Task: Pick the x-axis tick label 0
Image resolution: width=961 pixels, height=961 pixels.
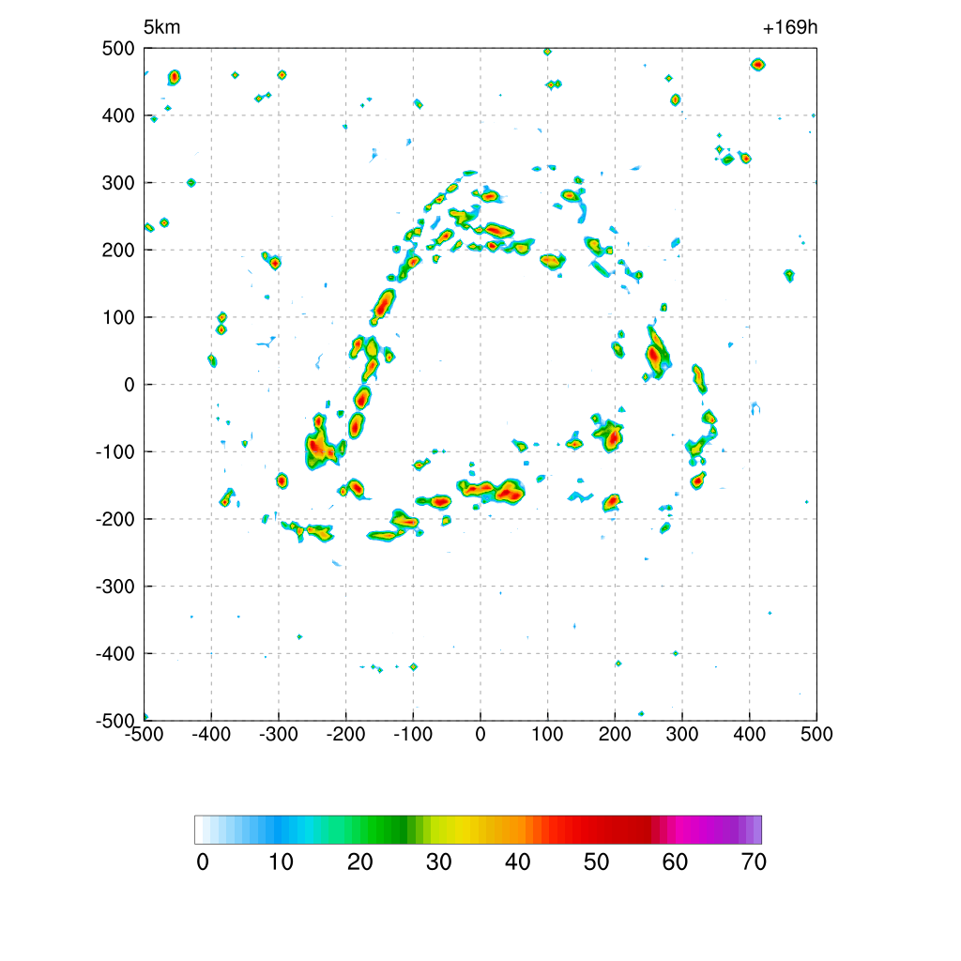Action: coord(480,734)
